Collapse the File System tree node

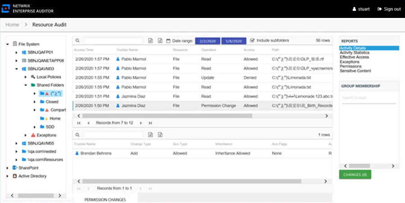(x=8, y=44)
